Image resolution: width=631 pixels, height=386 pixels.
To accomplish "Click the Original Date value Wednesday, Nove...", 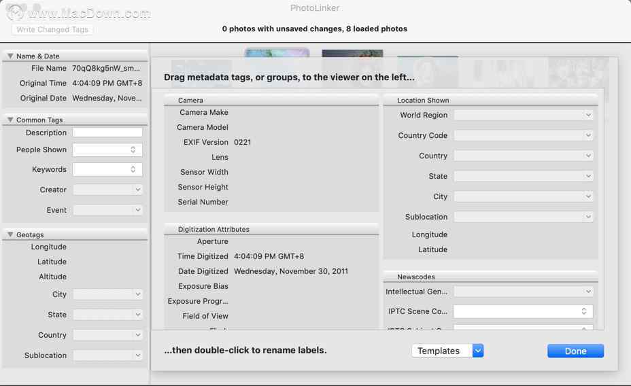I will pos(107,98).
